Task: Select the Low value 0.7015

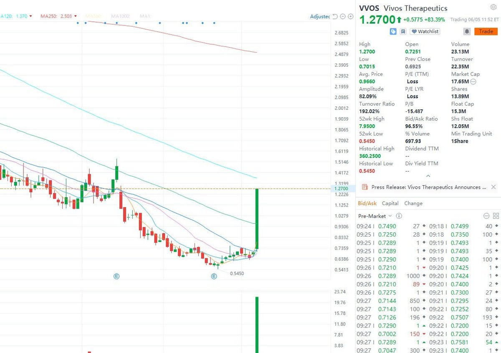Action: pos(367,66)
